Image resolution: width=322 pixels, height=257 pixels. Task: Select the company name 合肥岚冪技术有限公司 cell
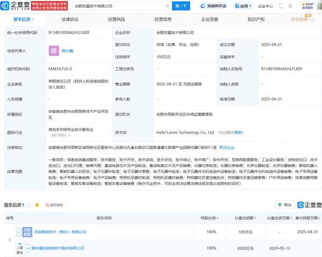[175, 33]
